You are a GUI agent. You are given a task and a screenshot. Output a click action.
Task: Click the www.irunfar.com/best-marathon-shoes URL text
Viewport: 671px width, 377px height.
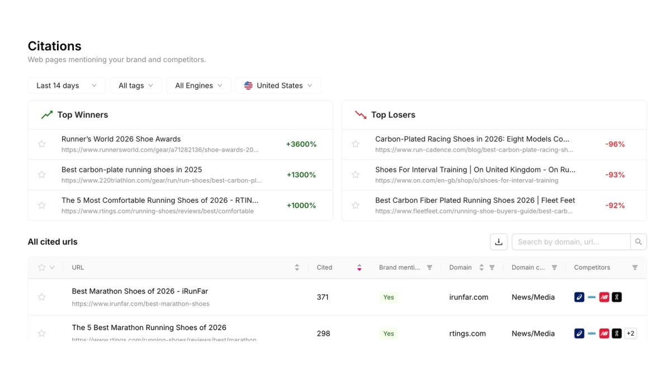click(141, 304)
